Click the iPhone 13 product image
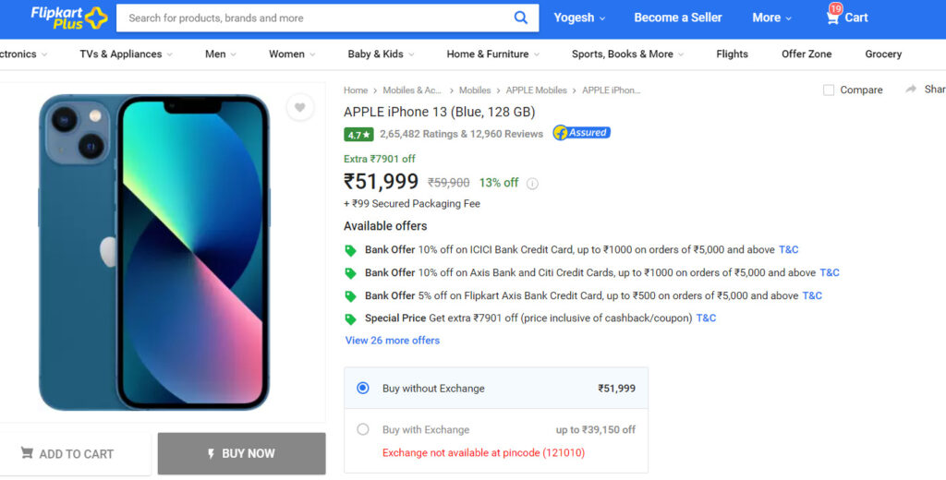 tap(154, 252)
